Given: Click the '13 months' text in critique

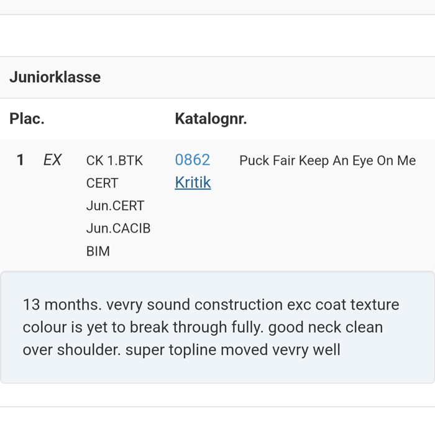Looking at the screenshot, I should tap(62, 305).
